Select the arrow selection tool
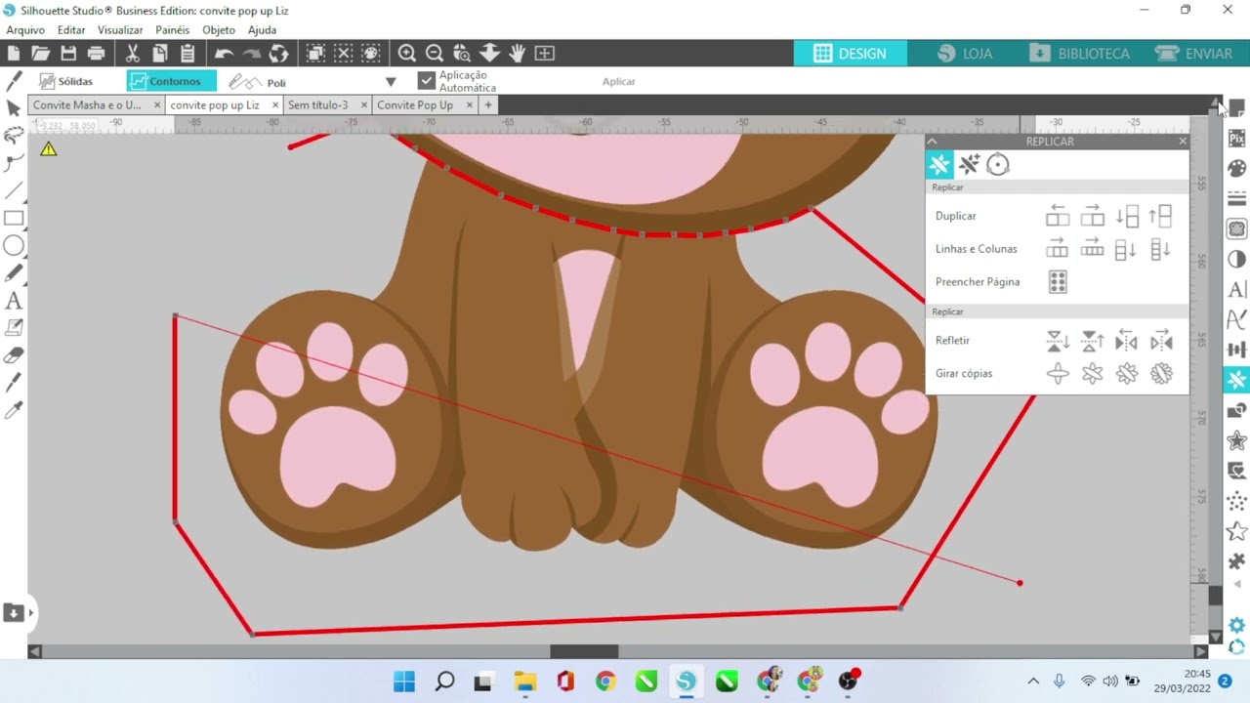 pyautogui.click(x=14, y=107)
